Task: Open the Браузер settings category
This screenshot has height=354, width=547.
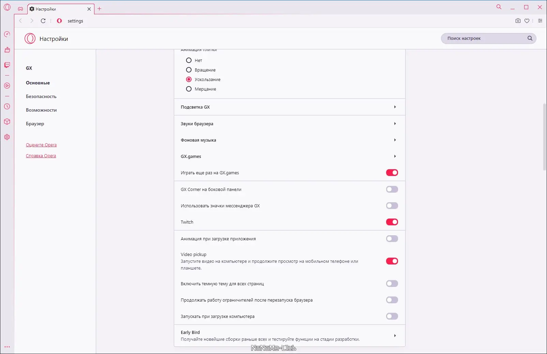Action: 35,124
